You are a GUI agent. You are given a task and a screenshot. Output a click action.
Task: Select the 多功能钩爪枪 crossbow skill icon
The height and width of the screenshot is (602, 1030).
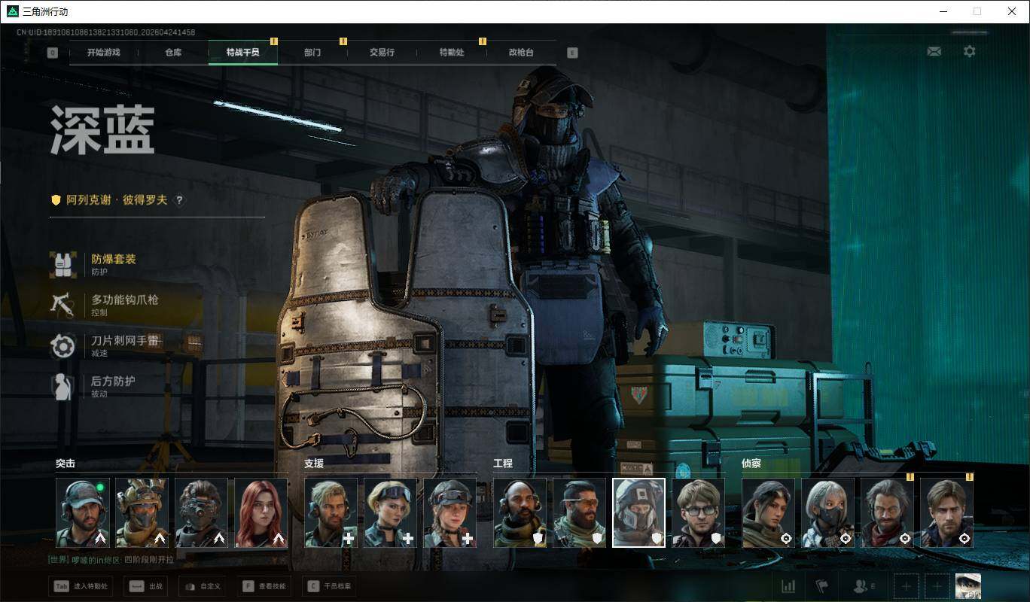pos(63,305)
